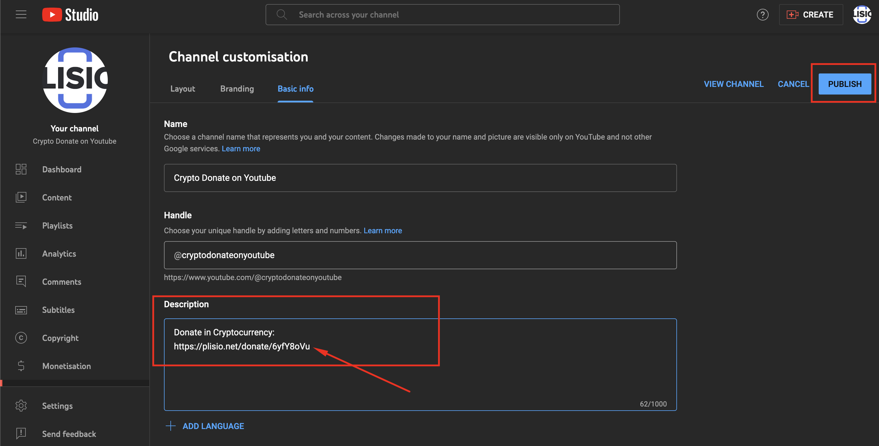Click the large channel profile picture
Viewport: 879px width, 446px height.
tap(75, 80)
